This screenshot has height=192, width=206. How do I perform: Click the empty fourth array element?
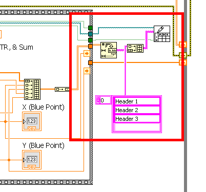point(137,127)
